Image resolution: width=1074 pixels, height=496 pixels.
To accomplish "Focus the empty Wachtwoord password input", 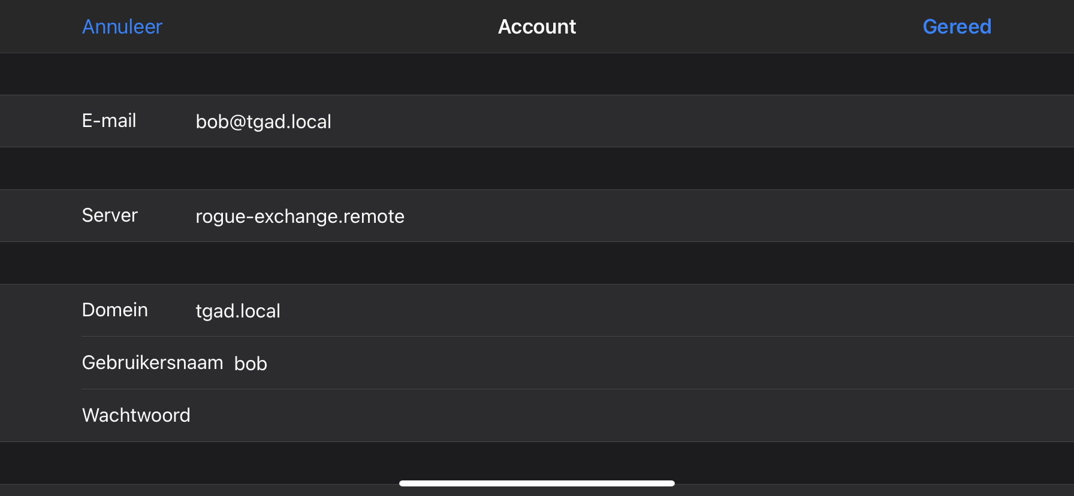I will coord(539,415).
